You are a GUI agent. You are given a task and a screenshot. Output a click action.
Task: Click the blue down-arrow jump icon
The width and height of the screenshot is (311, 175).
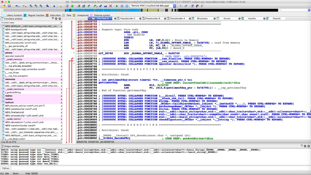click(54, 6)
